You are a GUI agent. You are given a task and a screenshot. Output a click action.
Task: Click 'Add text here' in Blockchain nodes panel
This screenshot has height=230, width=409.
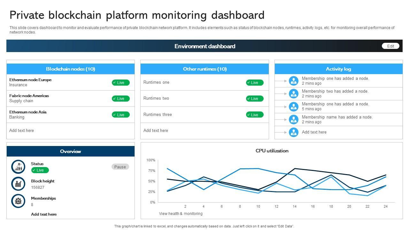click(21, 130)
